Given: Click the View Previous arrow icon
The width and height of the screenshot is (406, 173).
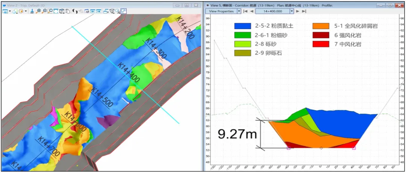Looking at the screenshot, I should pyautogui.click(x=92, y=11).
